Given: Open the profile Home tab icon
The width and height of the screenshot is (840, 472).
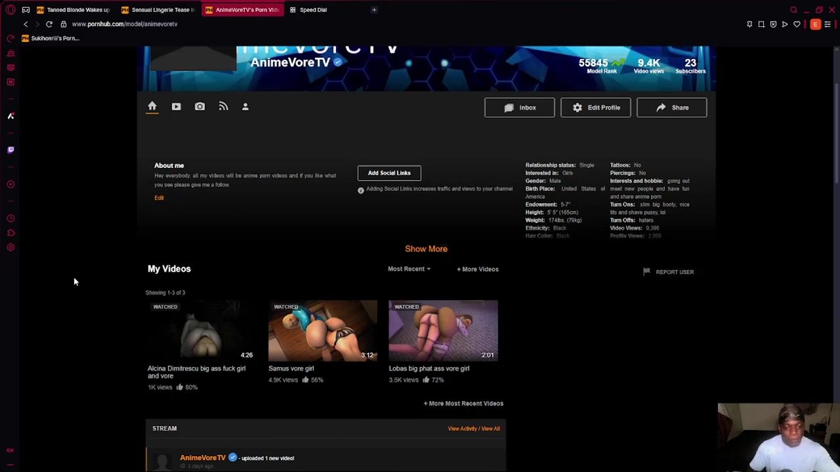Looking at the screenshot, I should (x=152, y=106).
